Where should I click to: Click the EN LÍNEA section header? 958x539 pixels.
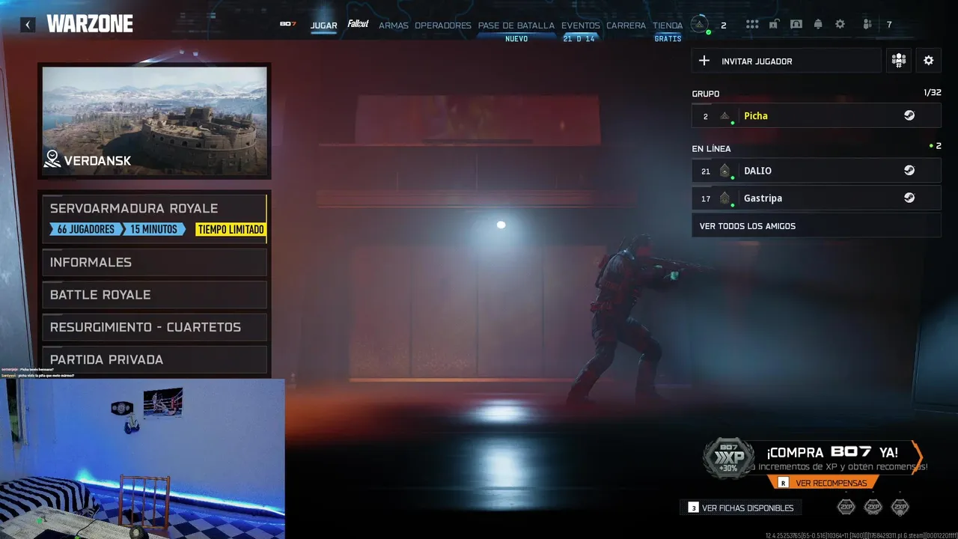[711, 148]
